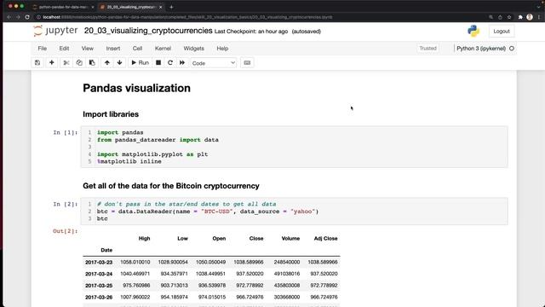Switch to python-pandas-for-data browser tab

click(63, 7)
